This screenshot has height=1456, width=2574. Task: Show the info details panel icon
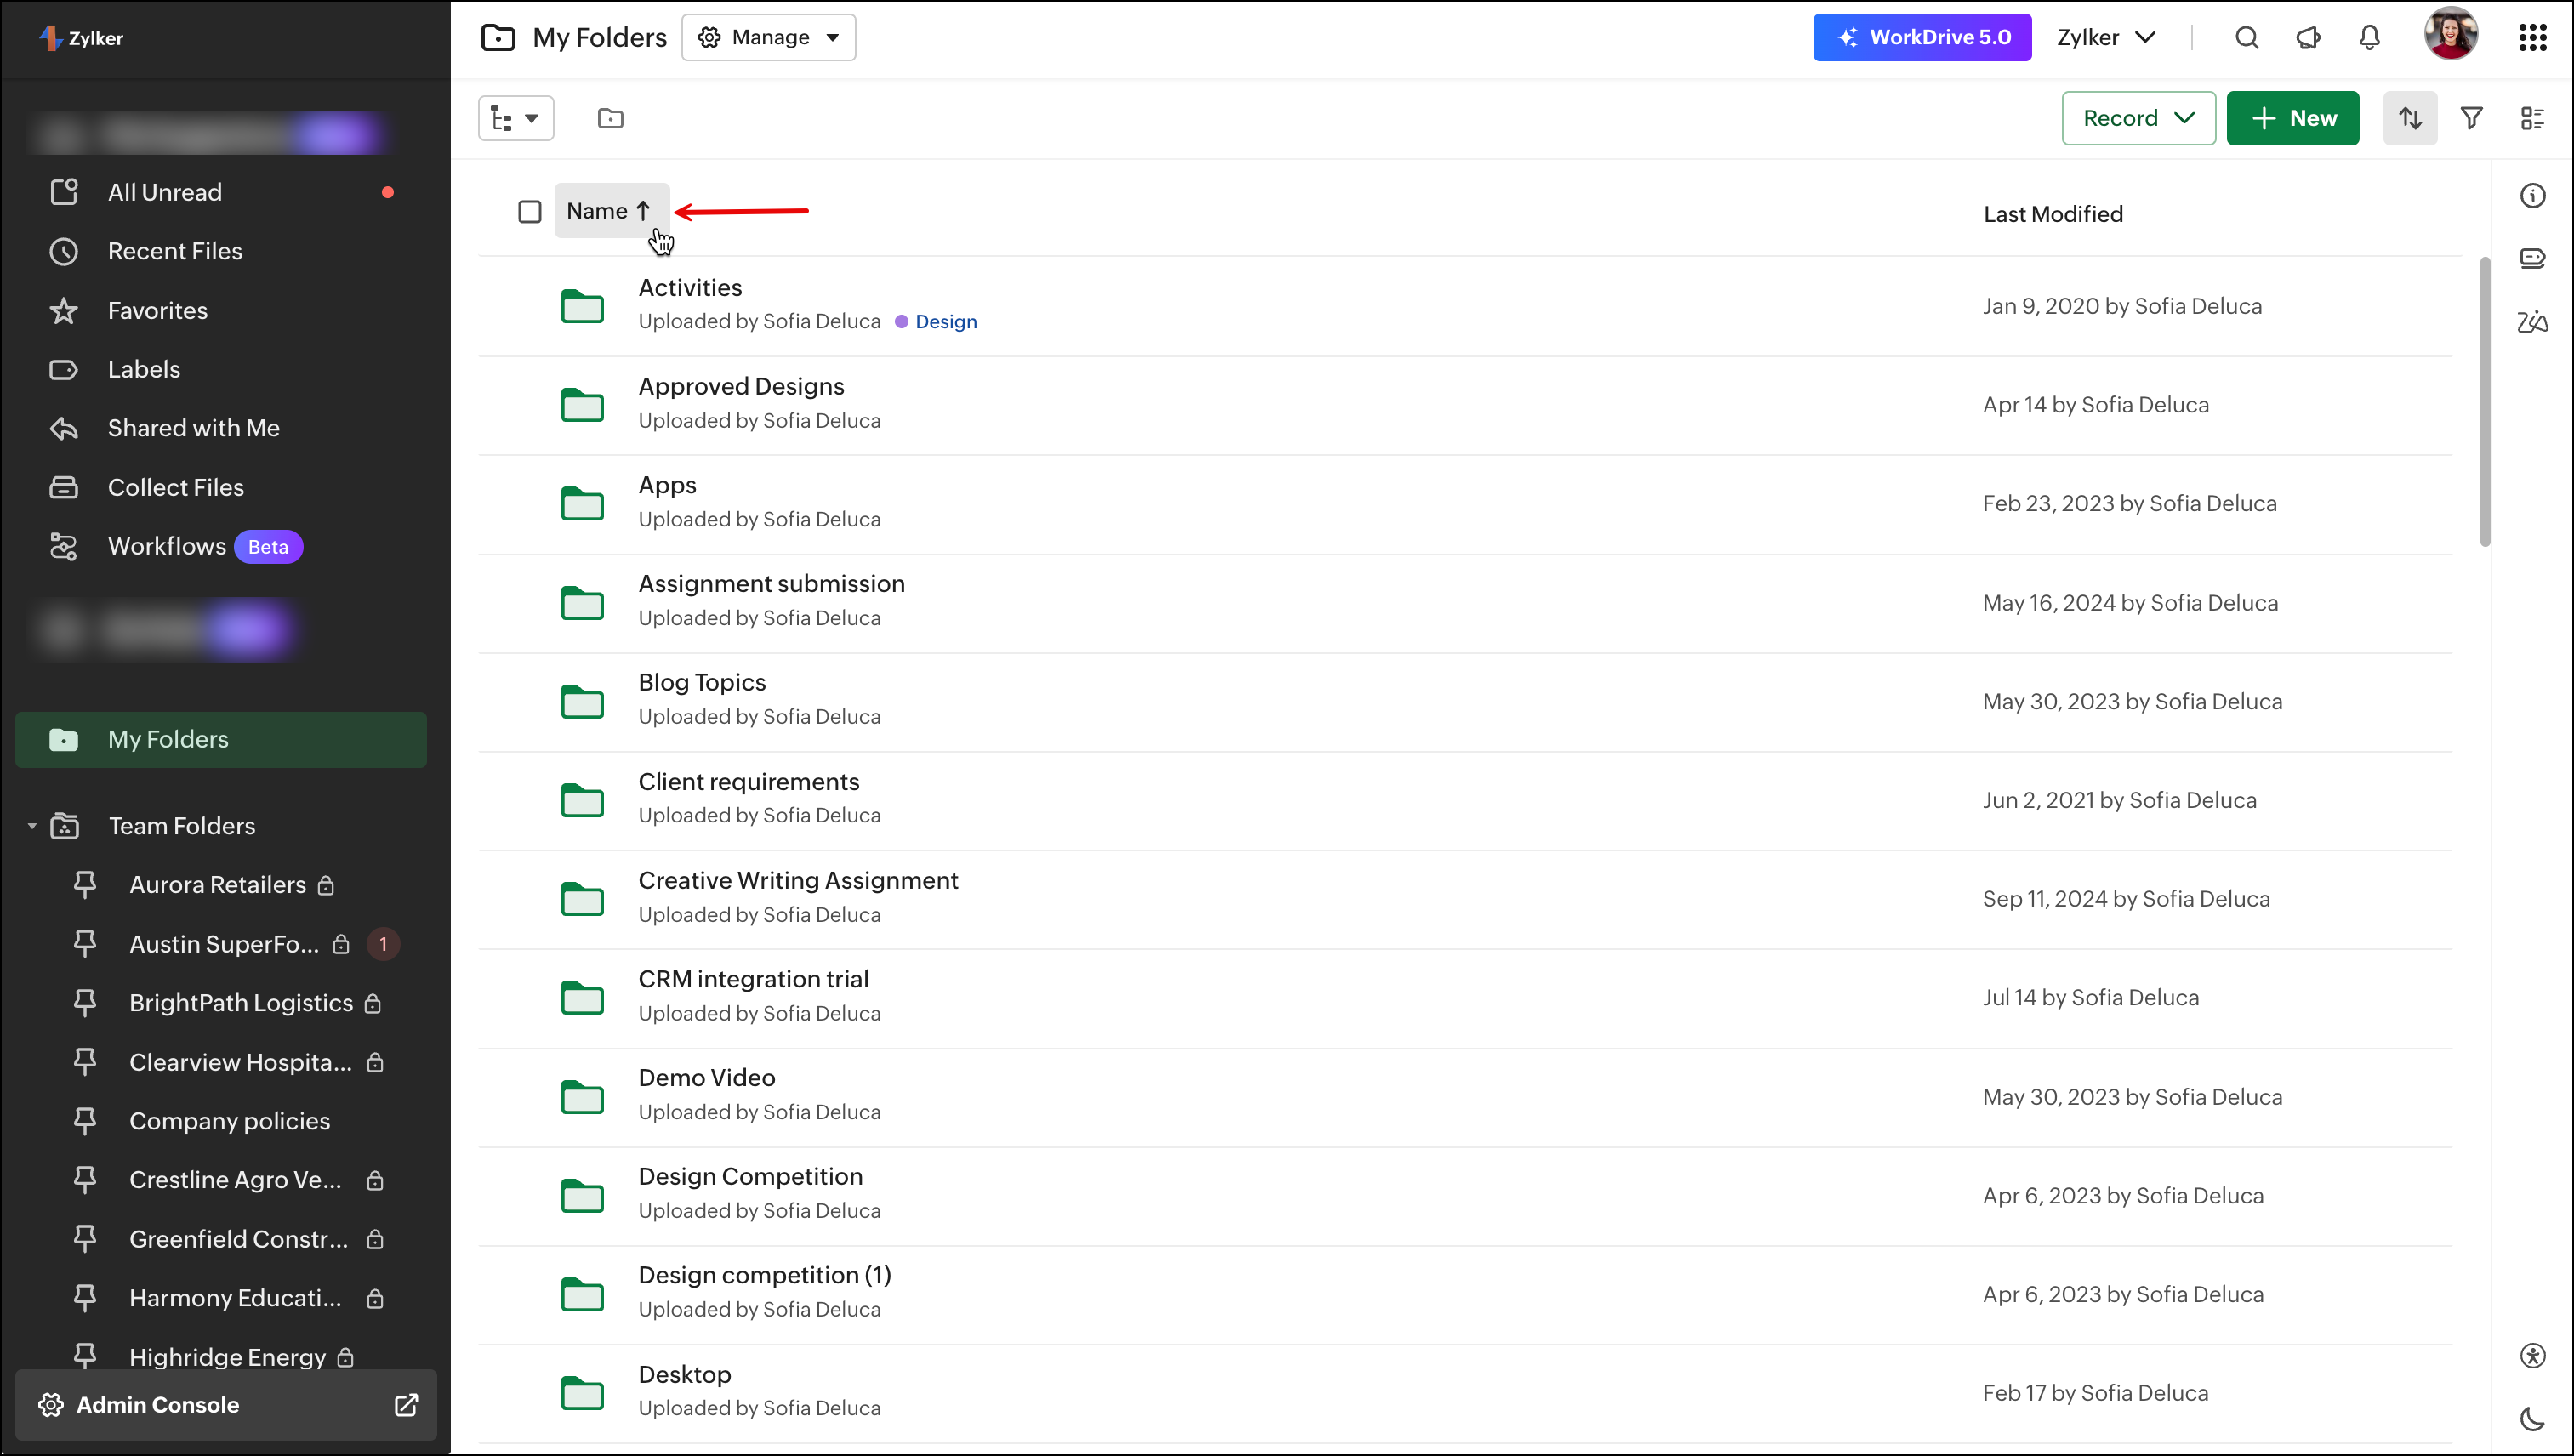(2532, 196)
